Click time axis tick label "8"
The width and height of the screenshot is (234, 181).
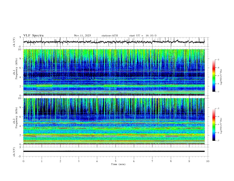point(171,161)
